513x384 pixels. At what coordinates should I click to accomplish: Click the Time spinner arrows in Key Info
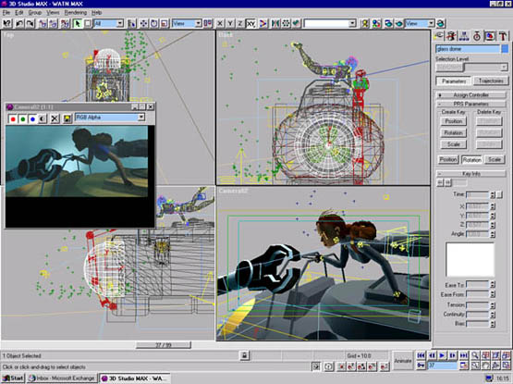tap(493, 194)
